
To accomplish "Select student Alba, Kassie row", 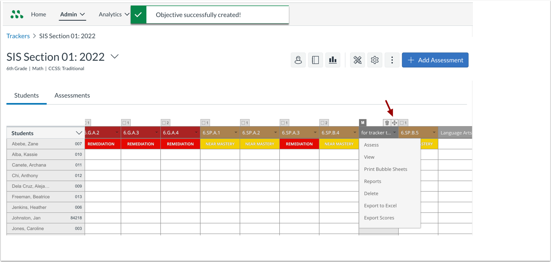I will [x=46, y=154].
